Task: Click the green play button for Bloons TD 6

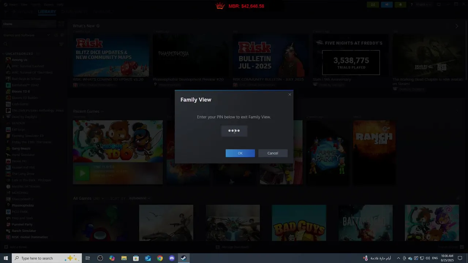Action: (x=82, y=174)
